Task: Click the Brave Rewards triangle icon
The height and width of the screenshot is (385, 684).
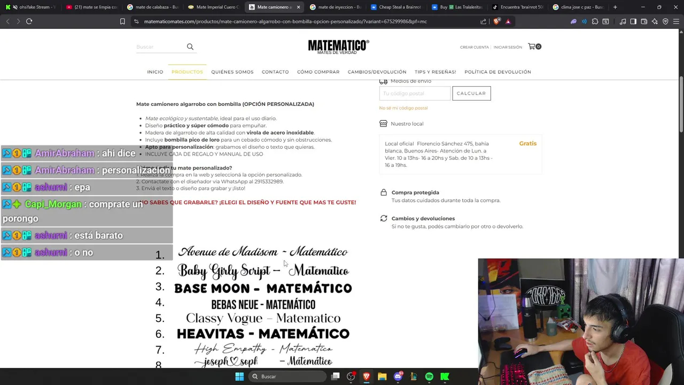Action: 508,21
